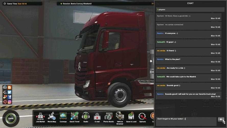Select tomsa55's job to Madrid message
This screenshot has width=227, height=128.
tap(188, 78)
